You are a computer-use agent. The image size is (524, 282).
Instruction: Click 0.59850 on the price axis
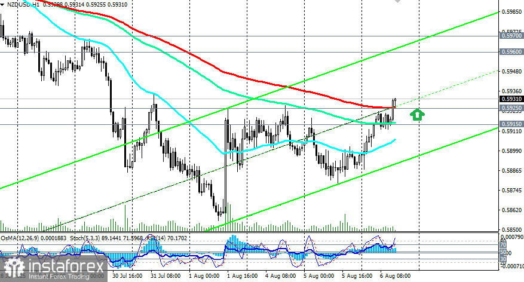point(511,12)
